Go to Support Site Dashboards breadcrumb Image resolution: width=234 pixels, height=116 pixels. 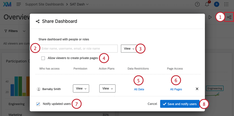click(x=44, y=4)
